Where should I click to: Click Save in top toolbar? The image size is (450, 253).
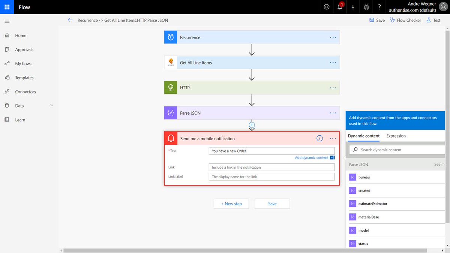(377, 20)
